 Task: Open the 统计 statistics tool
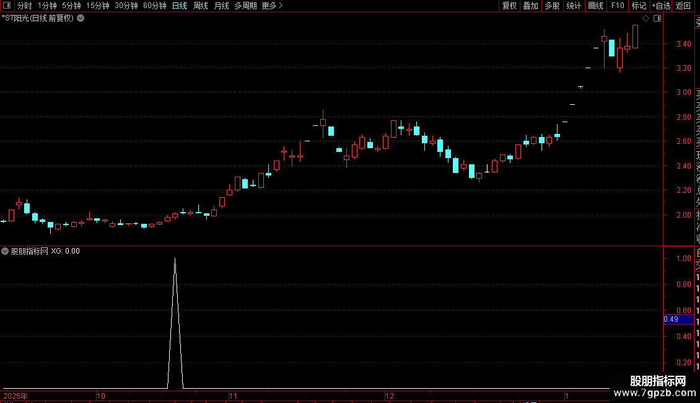574,6
